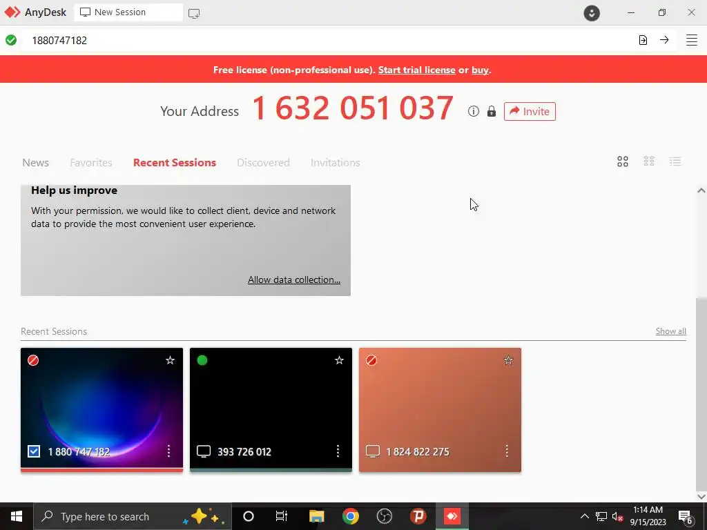Open red P app in taskbar
The width and height of the screenshot is (707, 530).
[418, 516]
